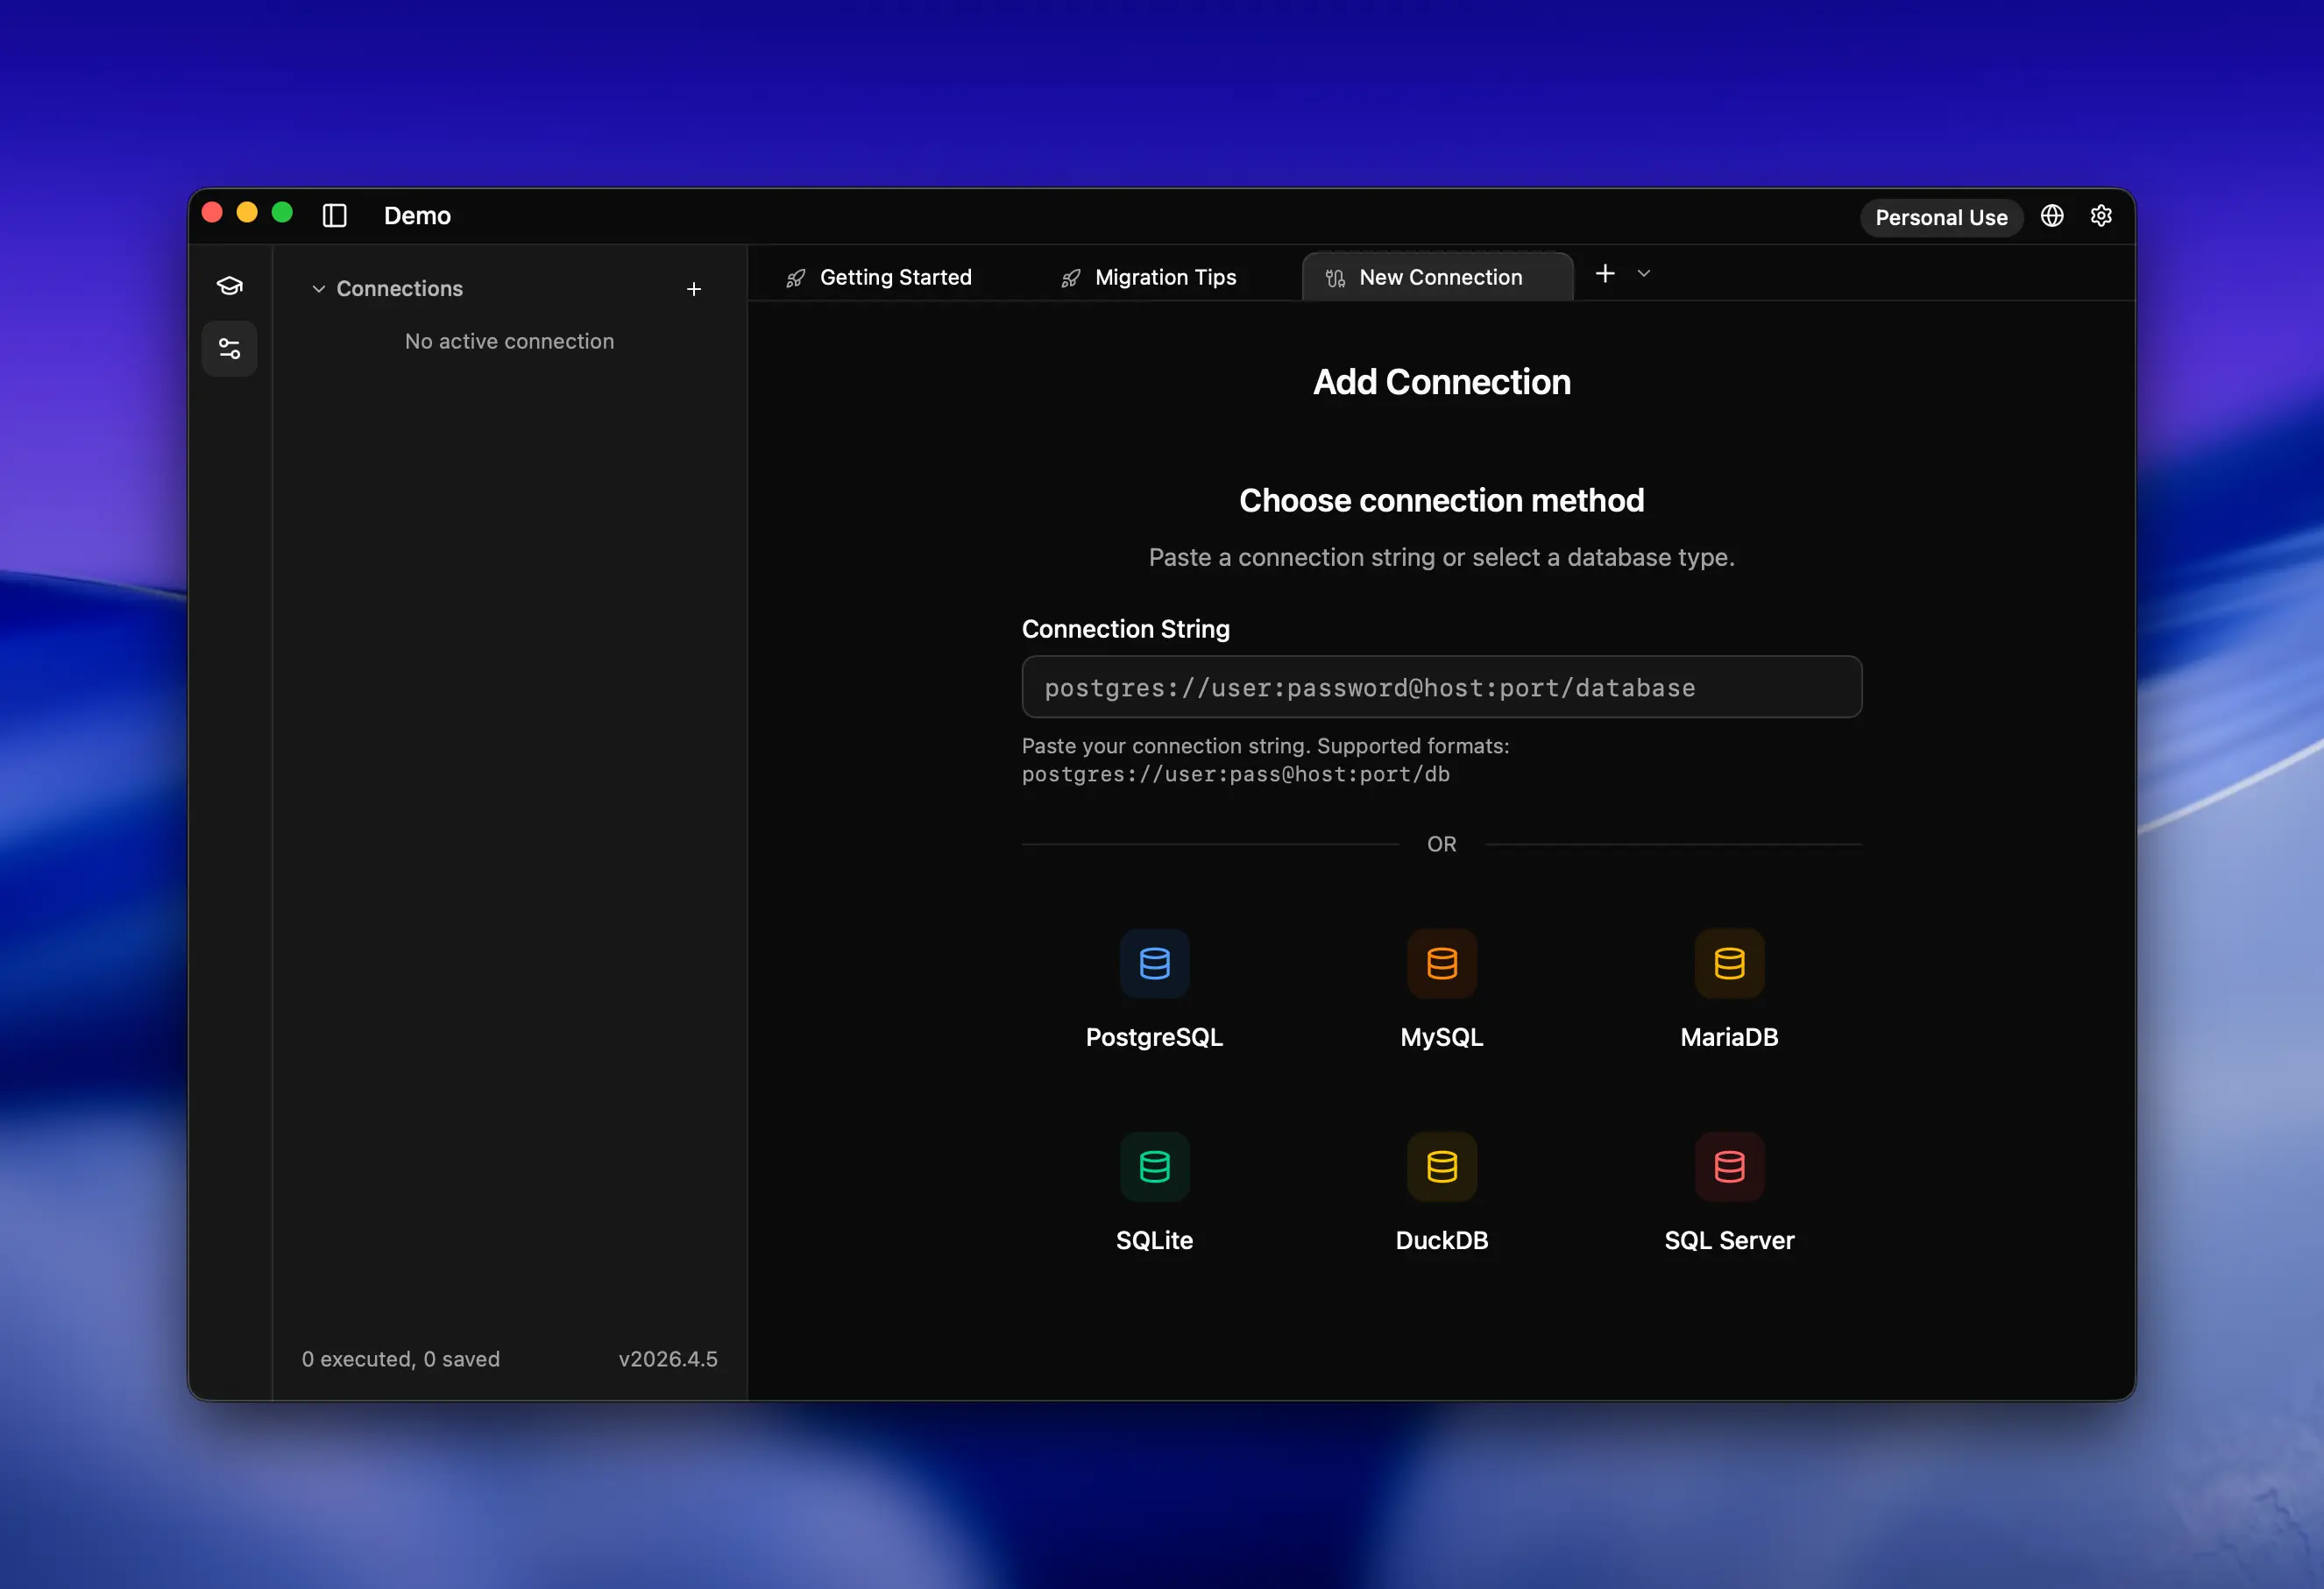
Task: Open settings with the gear icon
Action: tap(2100, 215)
